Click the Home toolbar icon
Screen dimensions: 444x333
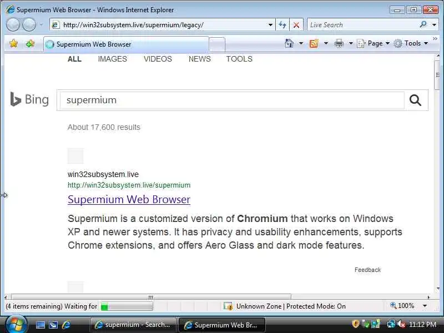click(x=289, y=43)
